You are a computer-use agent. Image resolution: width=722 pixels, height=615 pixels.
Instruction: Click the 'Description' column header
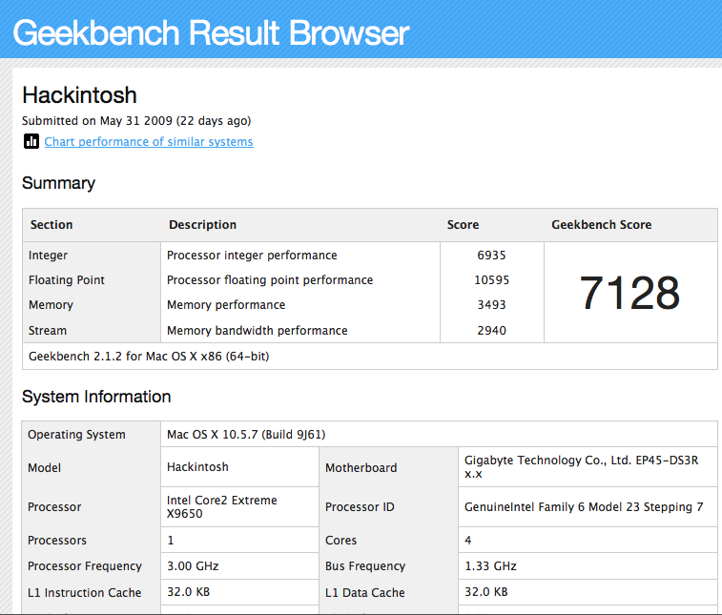pos(202,225)
